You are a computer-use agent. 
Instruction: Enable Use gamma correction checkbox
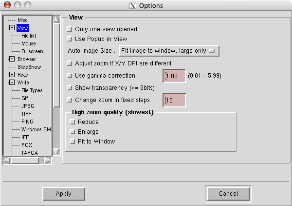[x=70, y=76]
